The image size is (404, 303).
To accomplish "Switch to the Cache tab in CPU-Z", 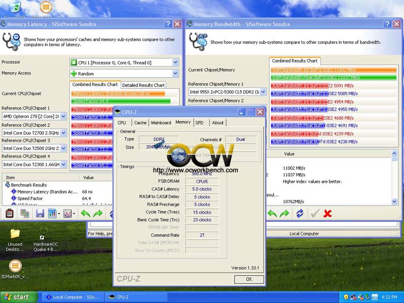I will [140, 123].
